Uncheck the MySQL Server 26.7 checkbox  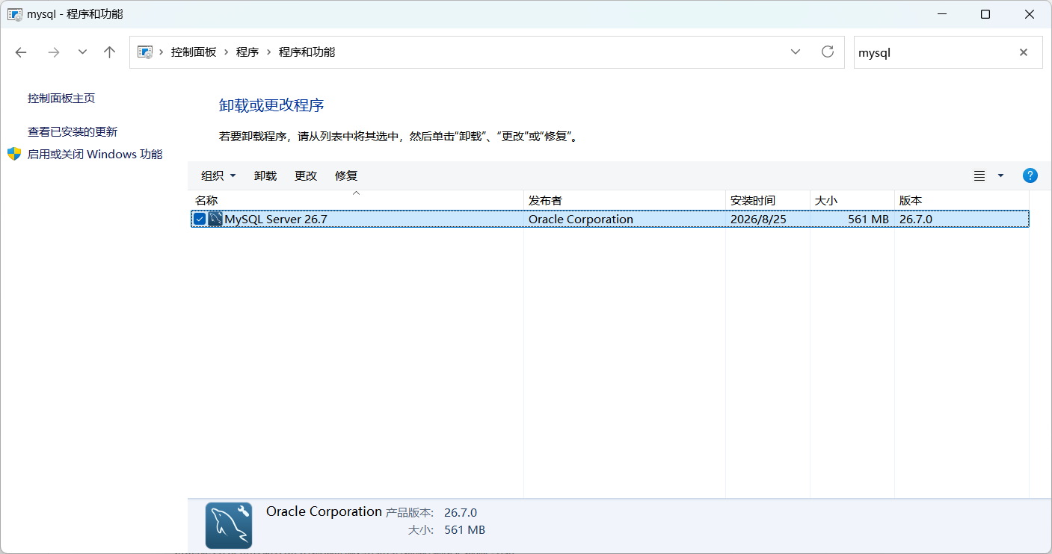pyautogui.click(x=200, y=219)
